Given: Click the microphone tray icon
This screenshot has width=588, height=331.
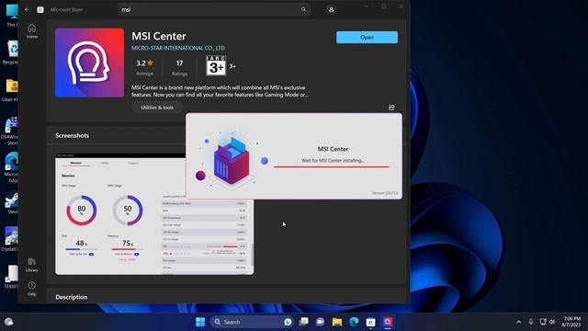Looking at the screenshot, I should [531, 322].
